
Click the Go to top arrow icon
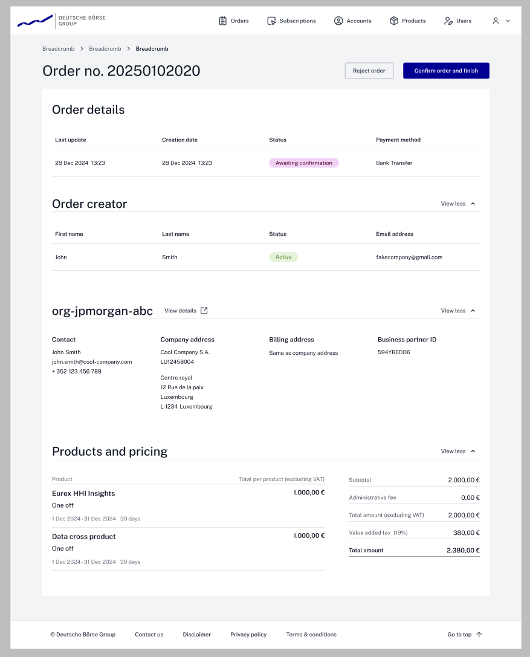(479, 635)
